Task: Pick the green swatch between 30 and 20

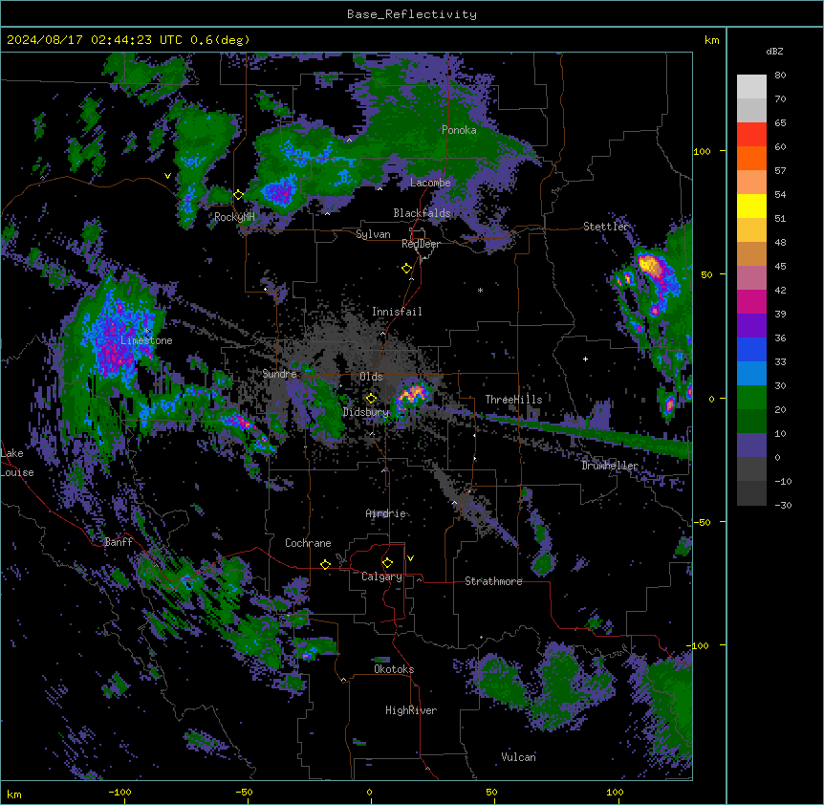Action: click(x=751, y=398)
